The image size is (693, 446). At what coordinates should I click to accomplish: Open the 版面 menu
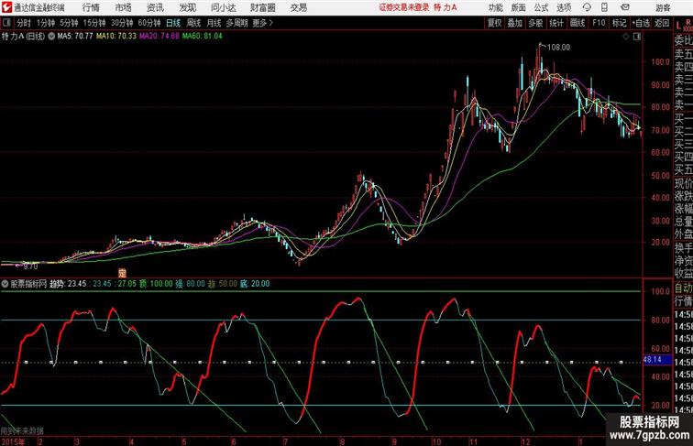coord(519,7)
